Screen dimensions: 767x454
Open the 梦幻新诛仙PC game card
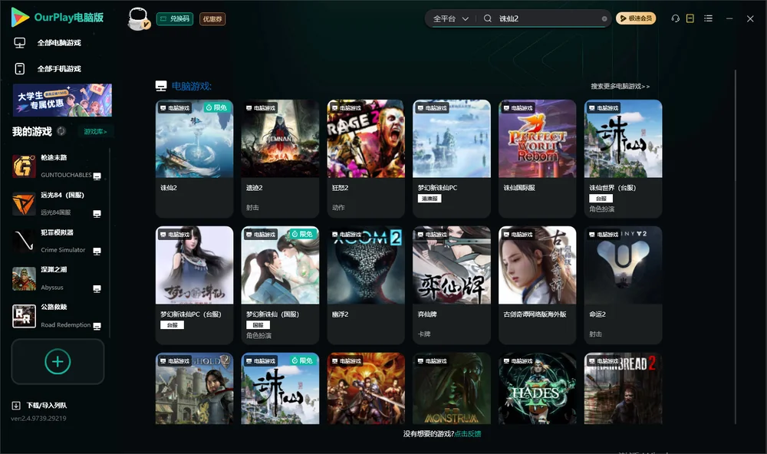click(x=452, y=159)
